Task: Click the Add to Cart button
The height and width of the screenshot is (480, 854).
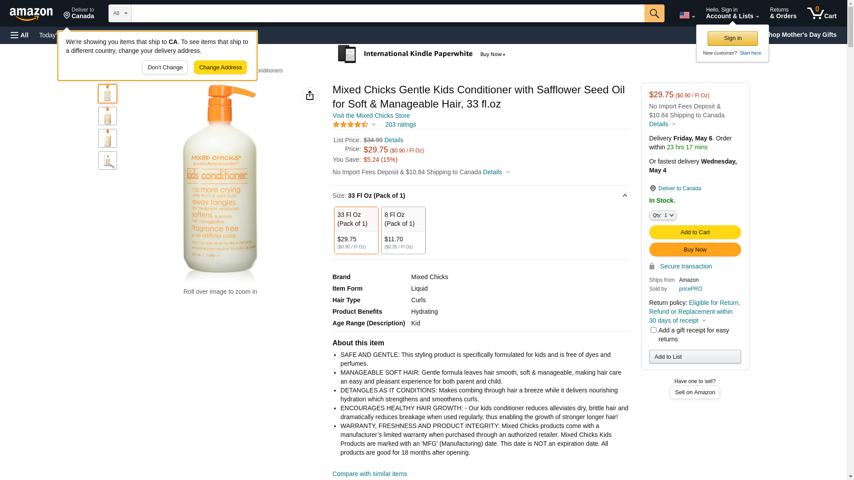Action: [695, 232]
